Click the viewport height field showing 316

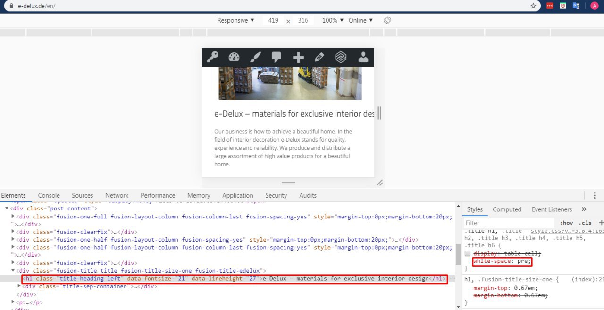(x=303, y=20)
